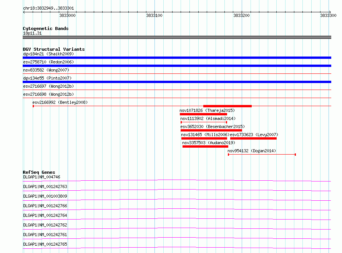342x253 pixels.
Task: Select variant esv2758710 (Redon2006) label
Action: click(x=48, y=62)
